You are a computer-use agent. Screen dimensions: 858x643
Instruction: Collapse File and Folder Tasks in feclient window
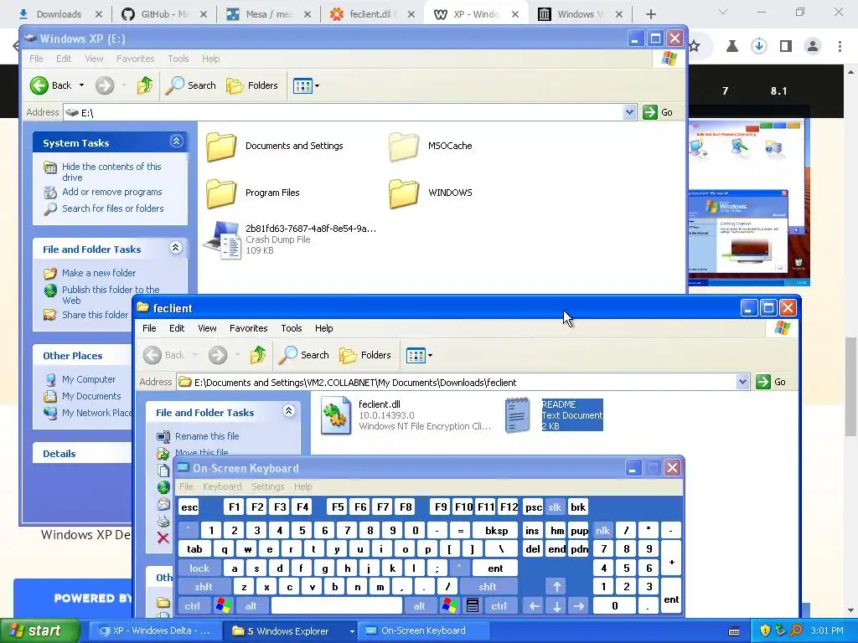coord(288,411)
